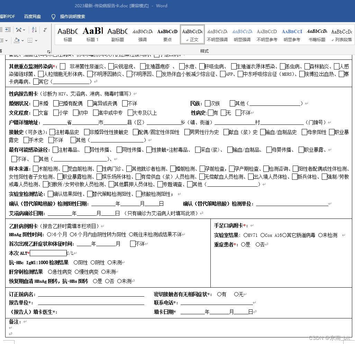Select the Borders icon

point(30,41)
